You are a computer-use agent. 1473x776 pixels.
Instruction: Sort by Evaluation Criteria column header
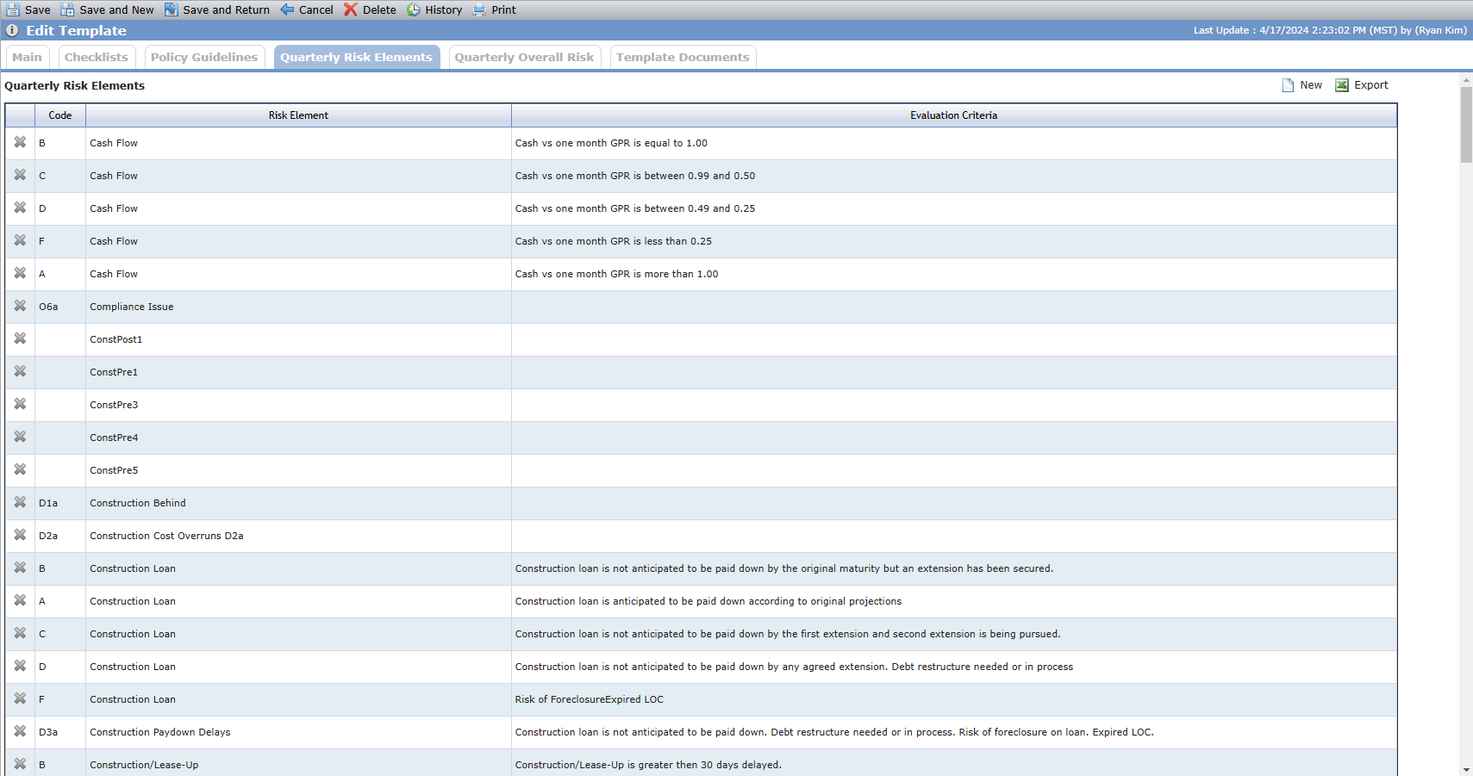(954, 115)
